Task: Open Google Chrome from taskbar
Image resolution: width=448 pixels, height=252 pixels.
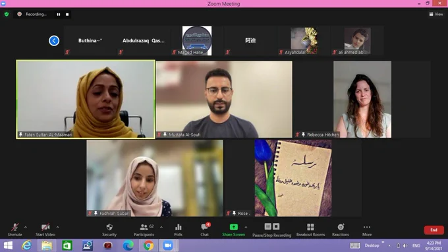Action: point(148,245)
